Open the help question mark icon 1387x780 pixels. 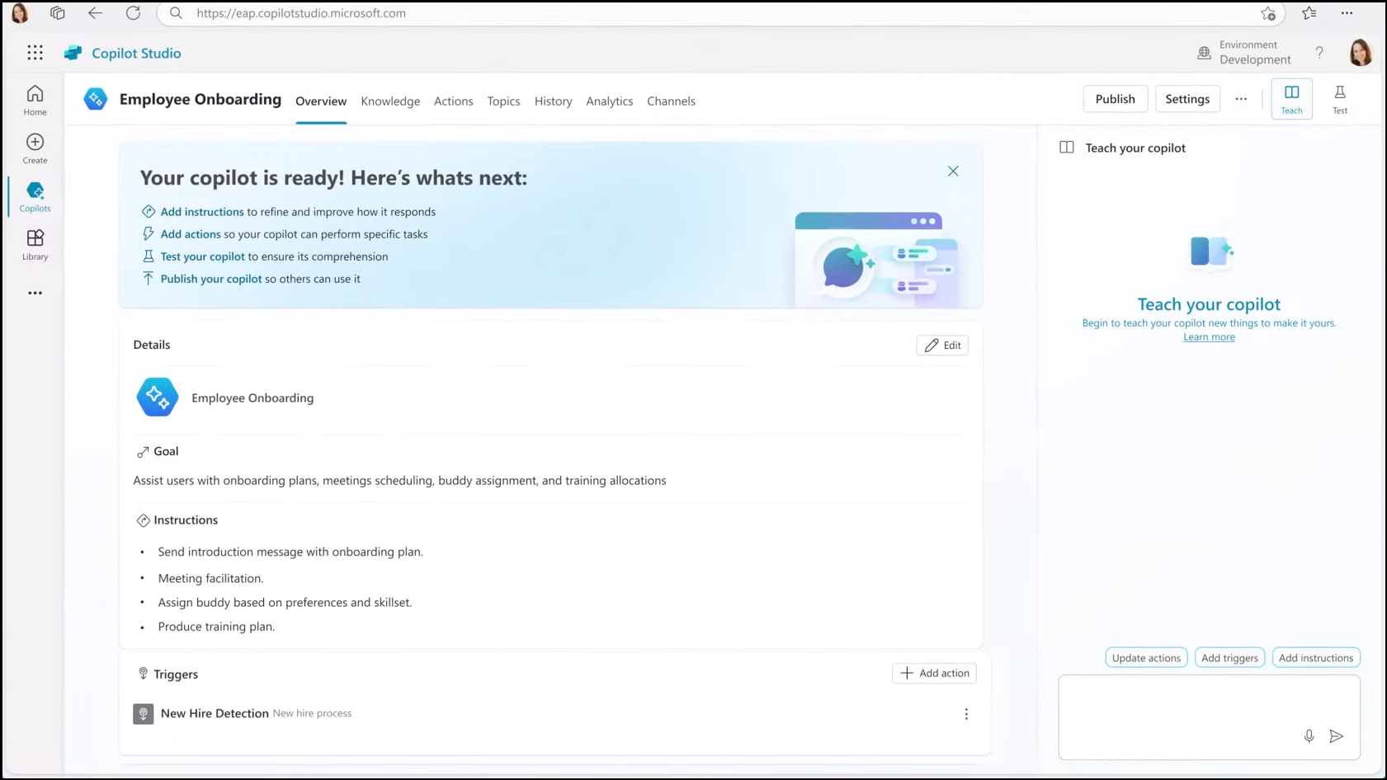pyautogui.click(x=1319, y=52)
